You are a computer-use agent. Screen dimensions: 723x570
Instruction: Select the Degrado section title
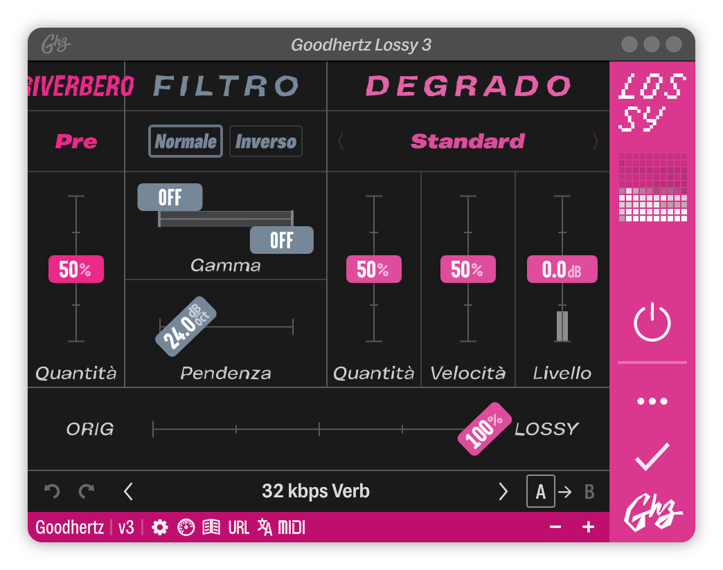coord(468,83)
